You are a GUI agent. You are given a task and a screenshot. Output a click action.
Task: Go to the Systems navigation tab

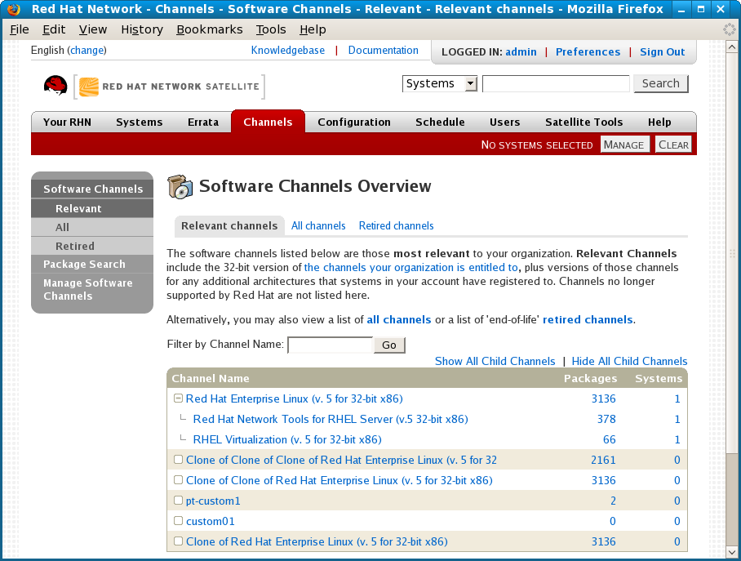click(x=139, y=122)
